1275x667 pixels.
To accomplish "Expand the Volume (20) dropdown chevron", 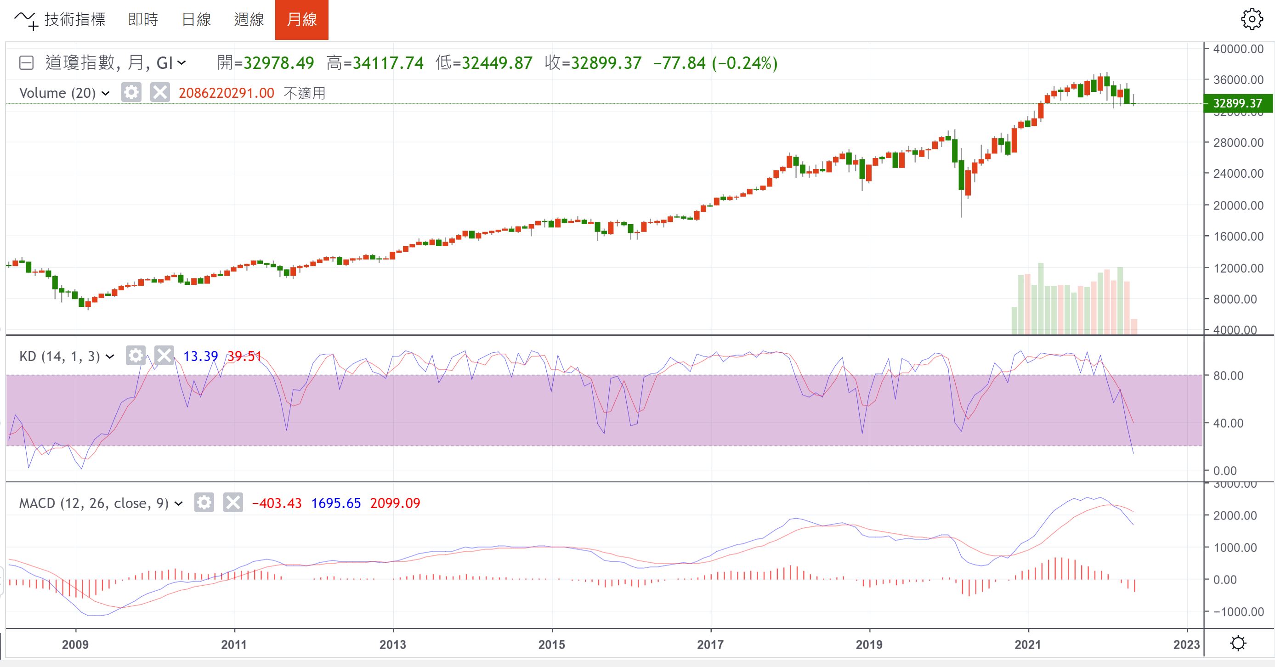I will point(105,93).
